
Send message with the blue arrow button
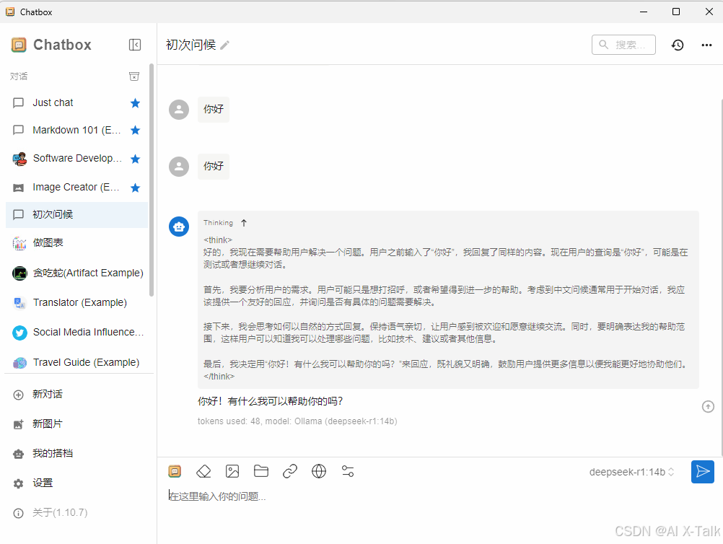(703, 472)
